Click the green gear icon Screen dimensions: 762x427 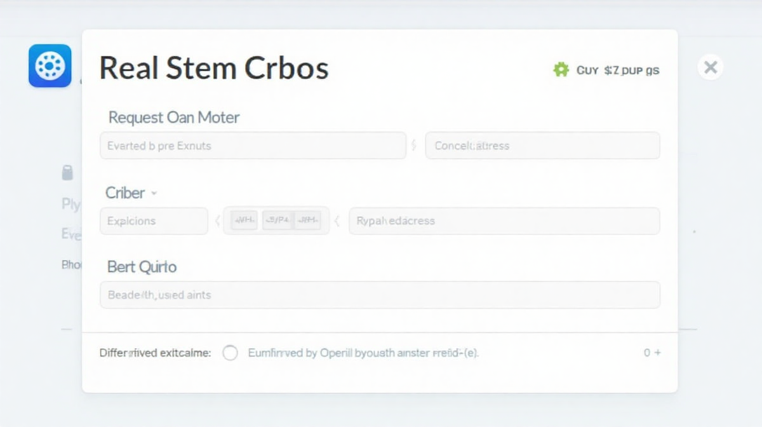click(561, 70)
